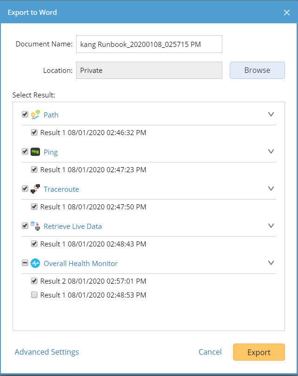Image resolution: width=298 pixels, height=376 pixels.
Task: Collapse the Overall Health Monitor section
Action: click(x=271, y=263)
